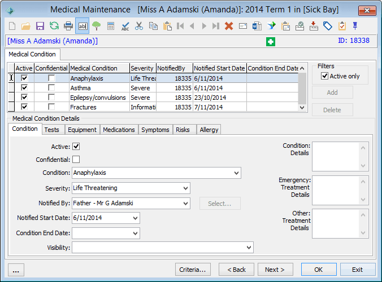Copy using the two-pages icon
The image size is (382, 282).
tap(153, 26)
